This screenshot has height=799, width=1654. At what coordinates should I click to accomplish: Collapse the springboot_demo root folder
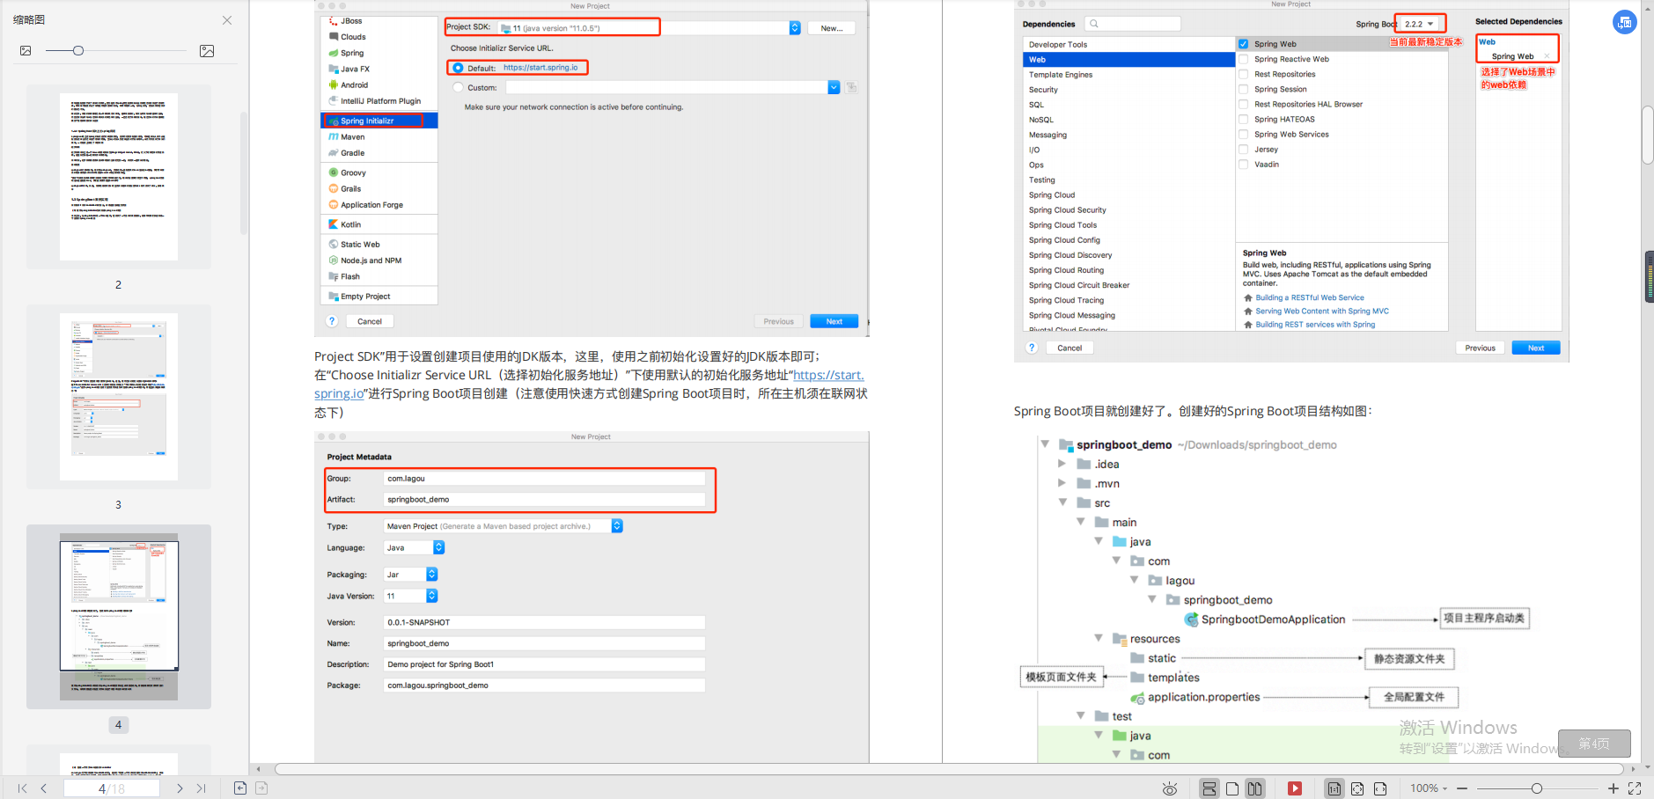1045,444
